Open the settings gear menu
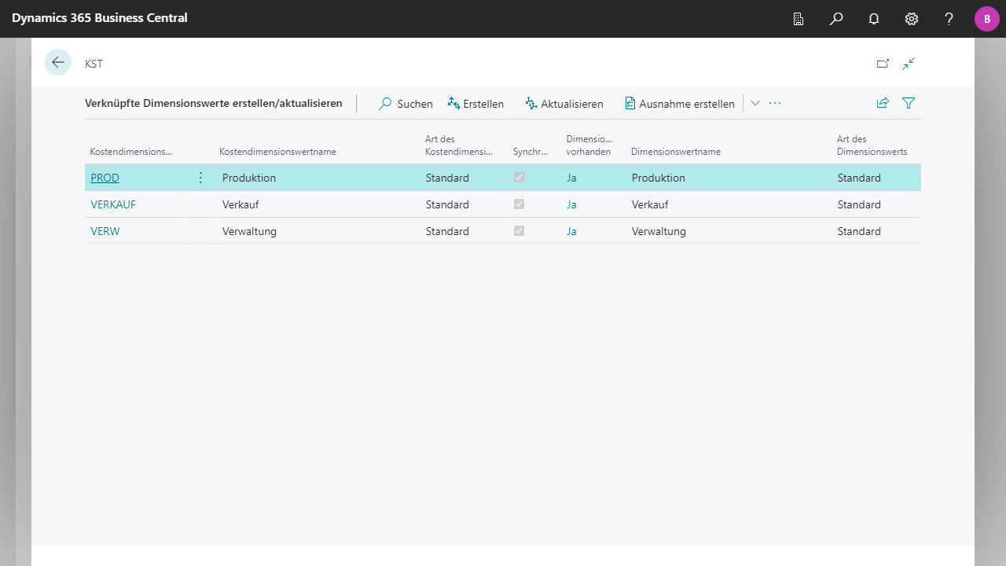The image size is (1006, 566). click(912, 19)
